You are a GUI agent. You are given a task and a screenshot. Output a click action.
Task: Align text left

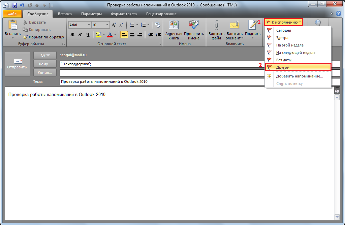tap(124, 35)
